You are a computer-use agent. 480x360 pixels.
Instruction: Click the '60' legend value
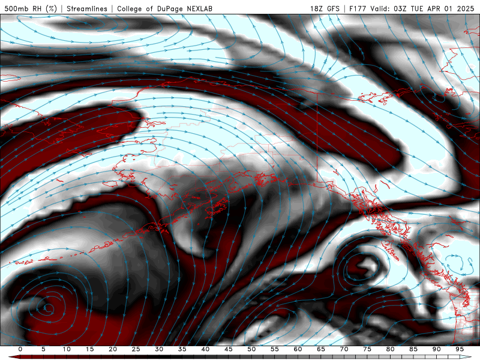(298, 349)
